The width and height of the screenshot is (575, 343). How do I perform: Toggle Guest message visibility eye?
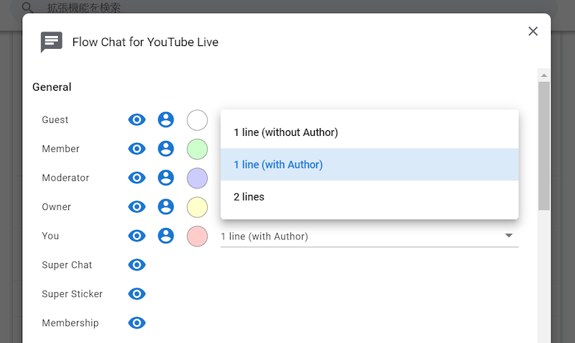137,120
